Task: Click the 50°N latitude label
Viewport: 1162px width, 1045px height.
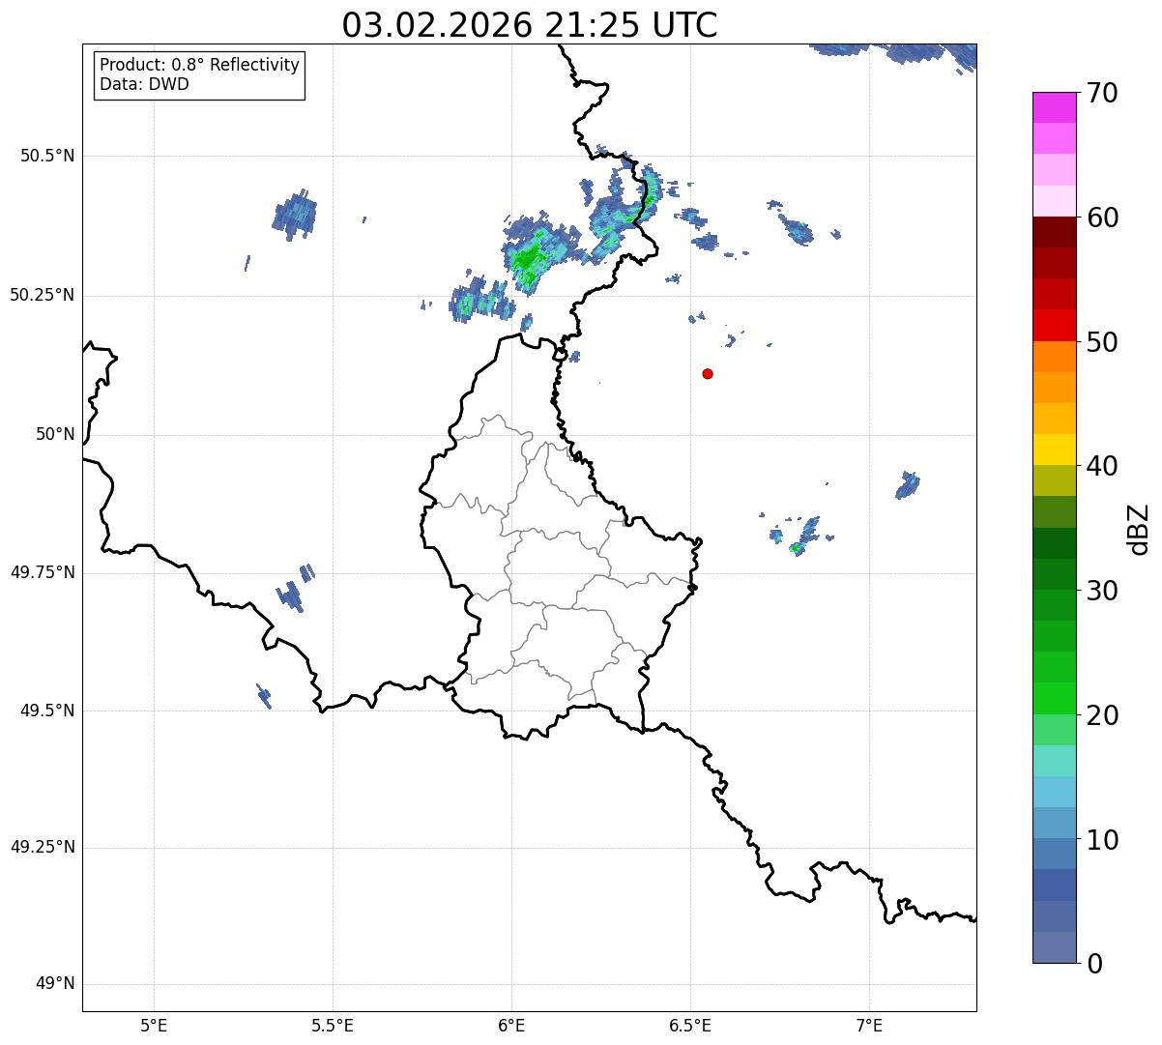Action: (x=55, y=434)
